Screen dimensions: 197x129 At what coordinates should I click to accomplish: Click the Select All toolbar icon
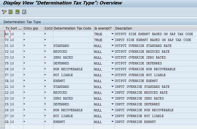point(11,12)
